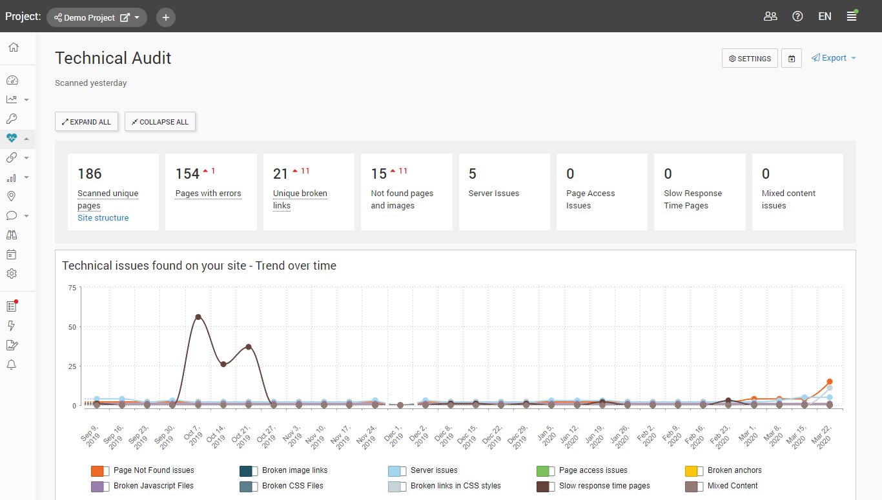Image resolution: width=882 pixels, height=500 pixels.
Task: Expand the Export dropdown menu
Action: [834, 58]
